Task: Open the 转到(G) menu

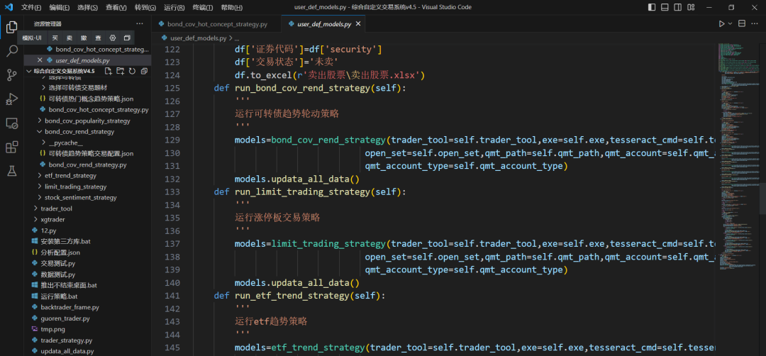Action: 145,7
